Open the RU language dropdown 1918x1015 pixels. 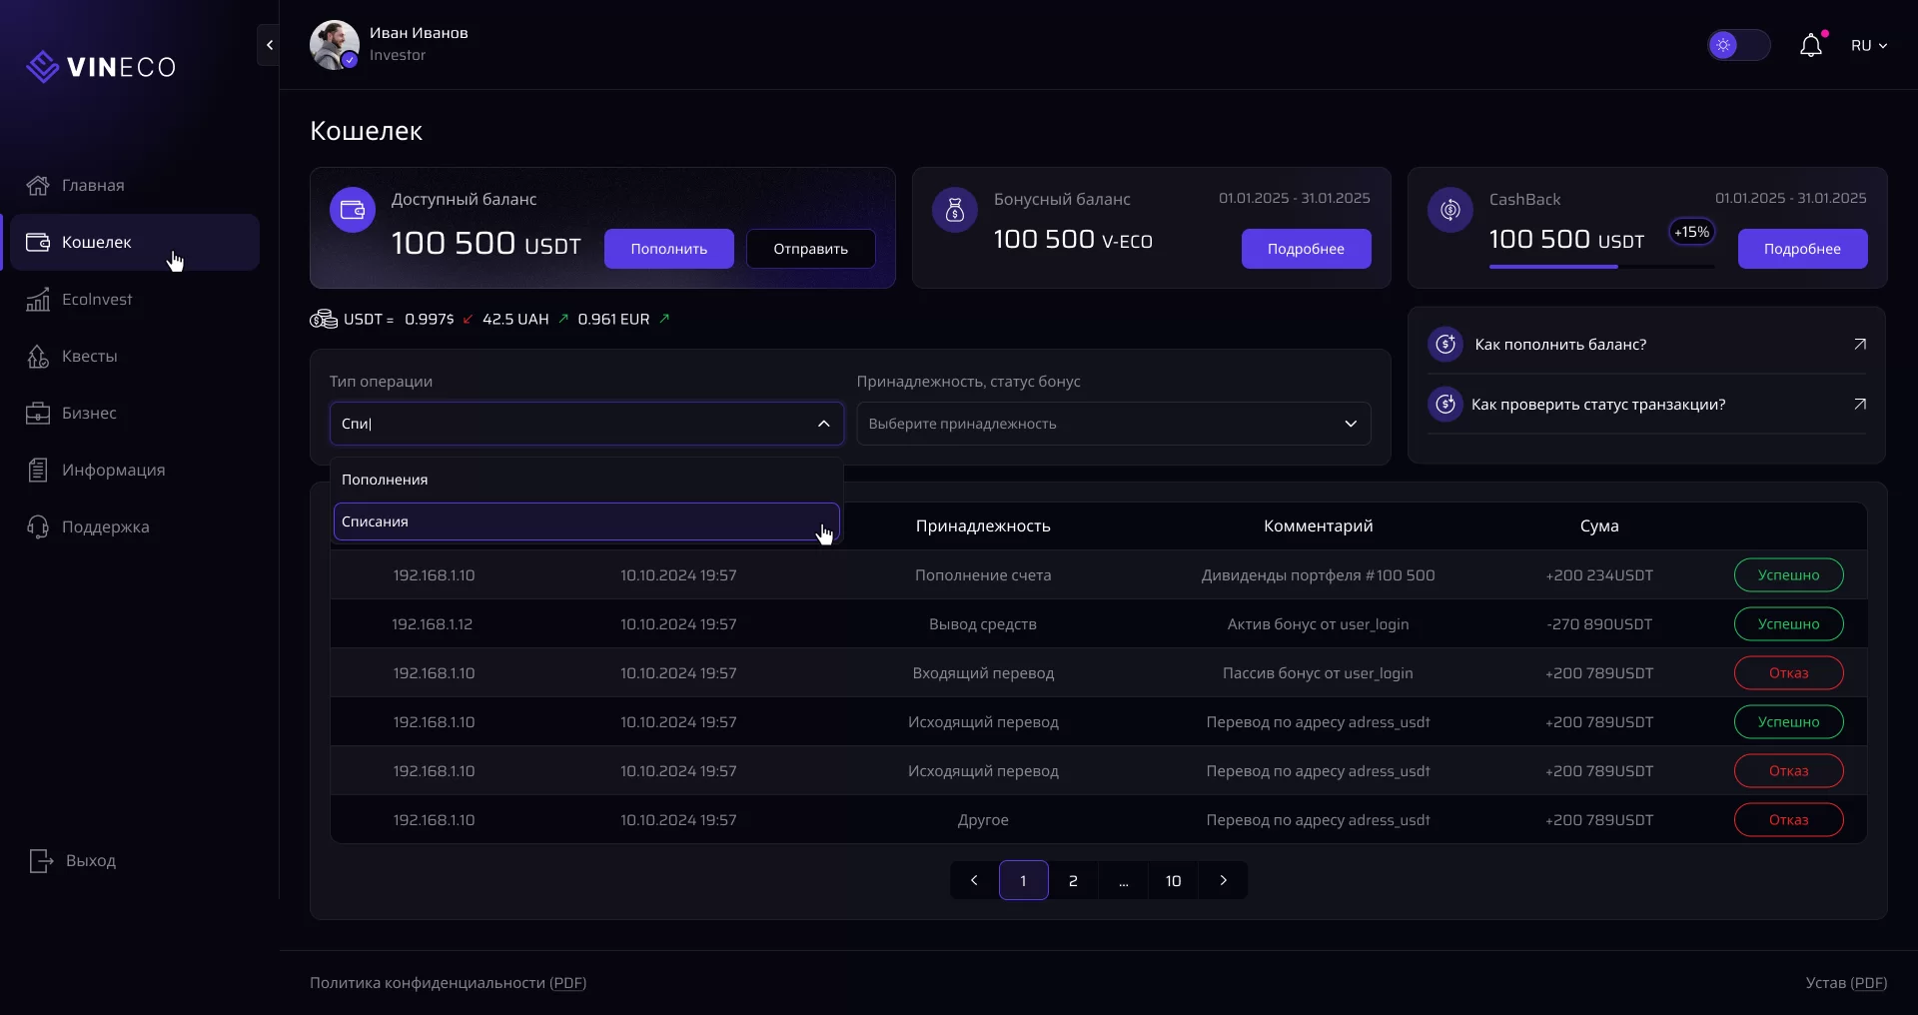[1868, 46]
